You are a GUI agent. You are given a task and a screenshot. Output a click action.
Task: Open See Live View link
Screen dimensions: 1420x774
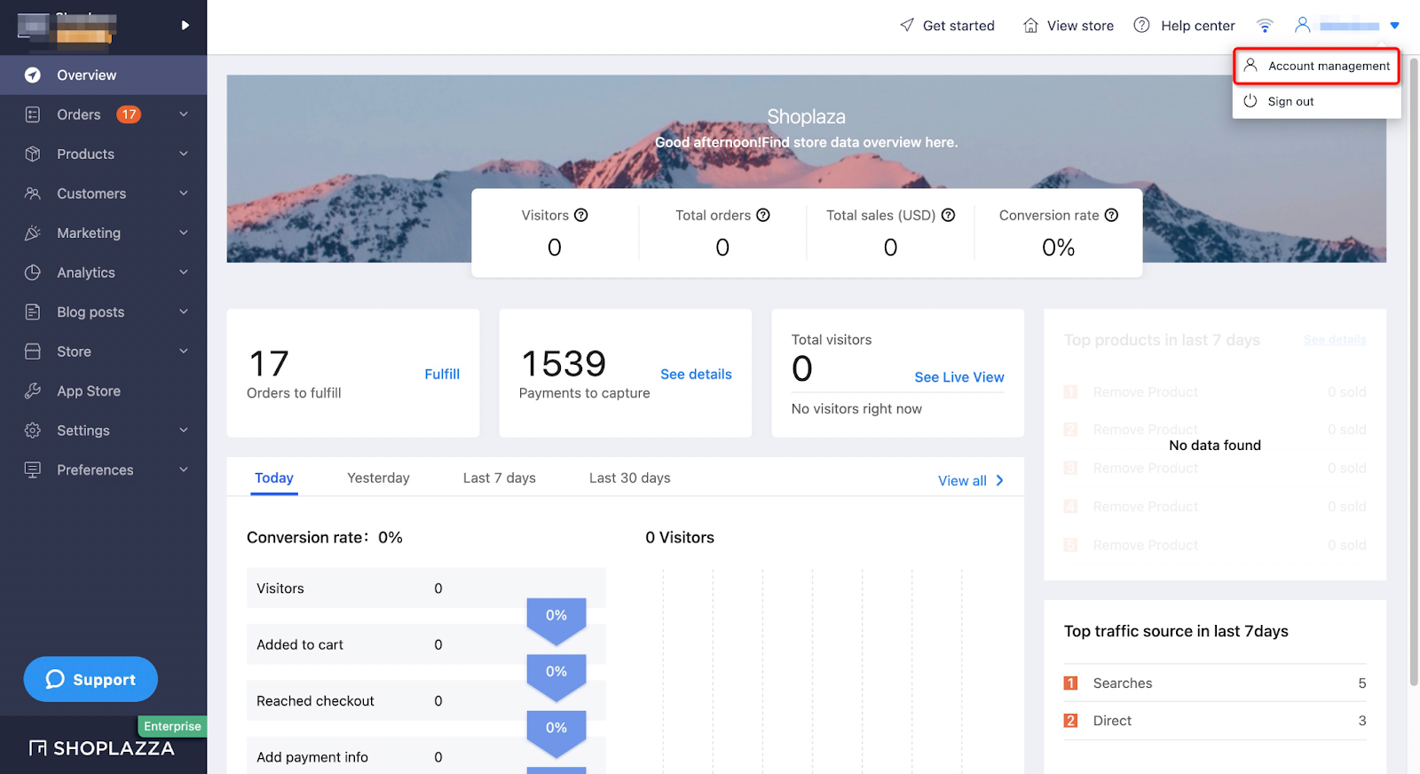point(959,377)
